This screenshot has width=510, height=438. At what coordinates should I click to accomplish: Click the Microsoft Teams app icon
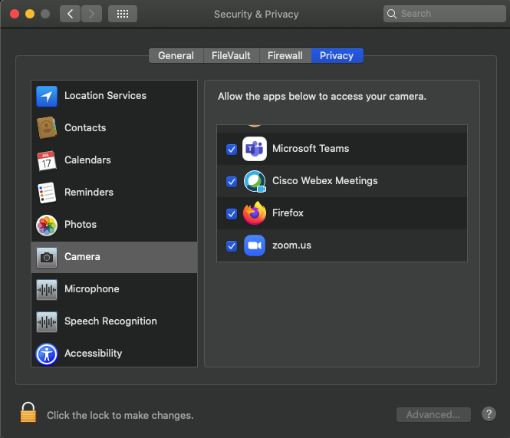[255, 149]
